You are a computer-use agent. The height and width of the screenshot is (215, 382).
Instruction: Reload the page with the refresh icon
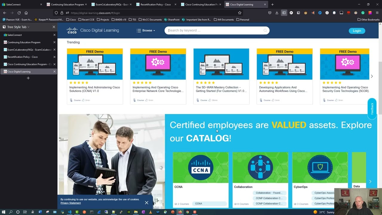tap(19, 13)
